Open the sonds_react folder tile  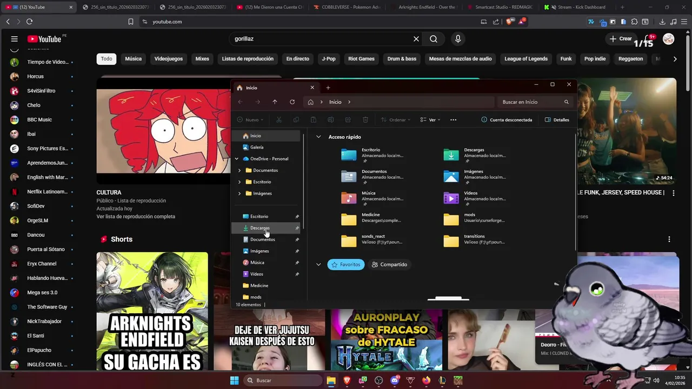tap(373, 242)
